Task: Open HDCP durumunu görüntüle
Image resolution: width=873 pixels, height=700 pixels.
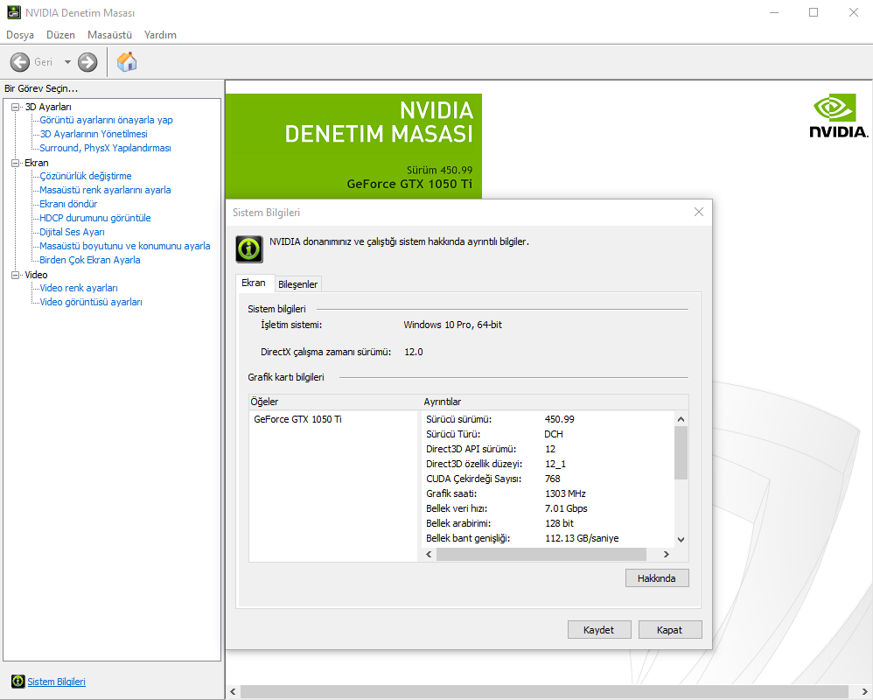Action: pos(94,218)
